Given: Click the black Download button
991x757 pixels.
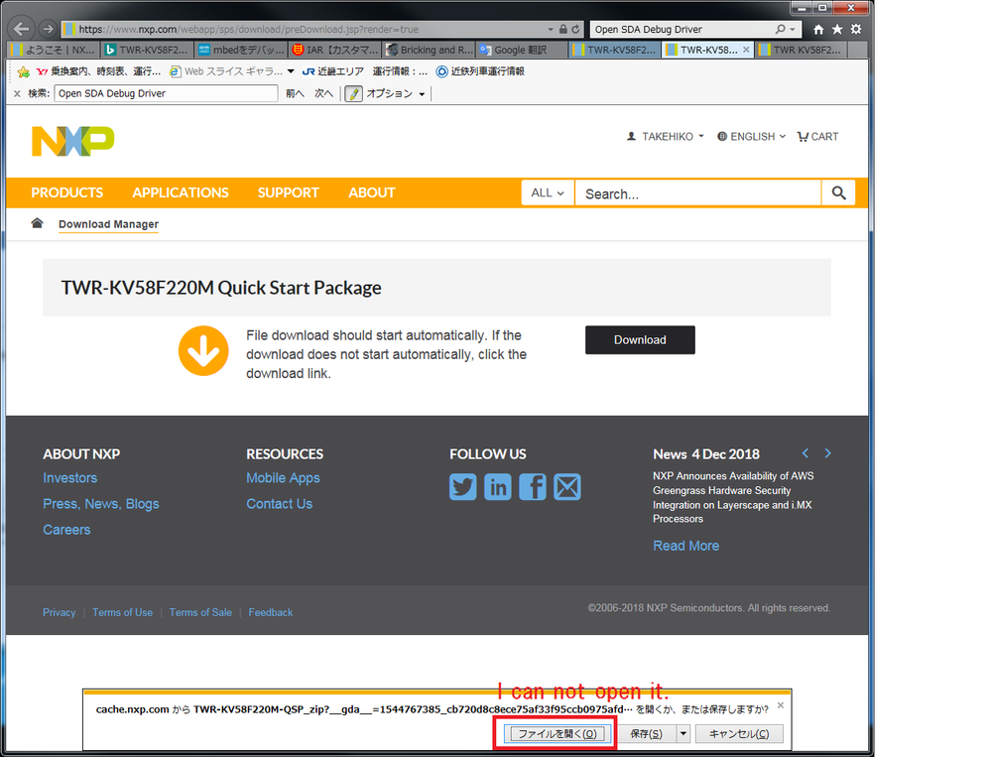Looking at the screenshot, I should point(640,340).
